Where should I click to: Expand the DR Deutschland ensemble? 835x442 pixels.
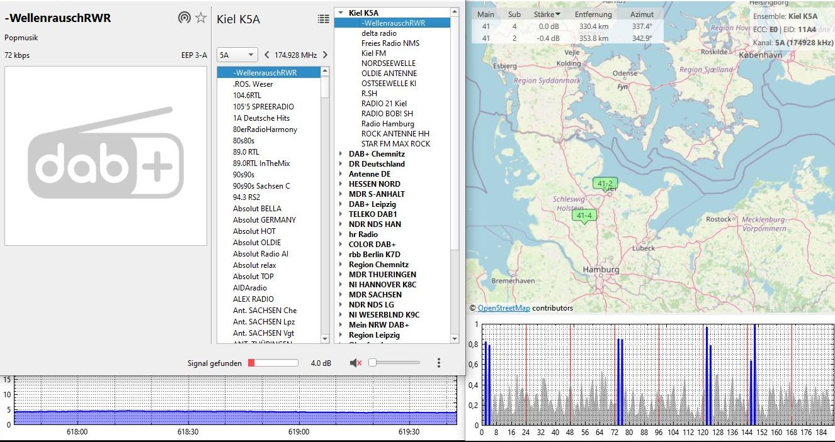pyautogui.click(x=341, y=164)
